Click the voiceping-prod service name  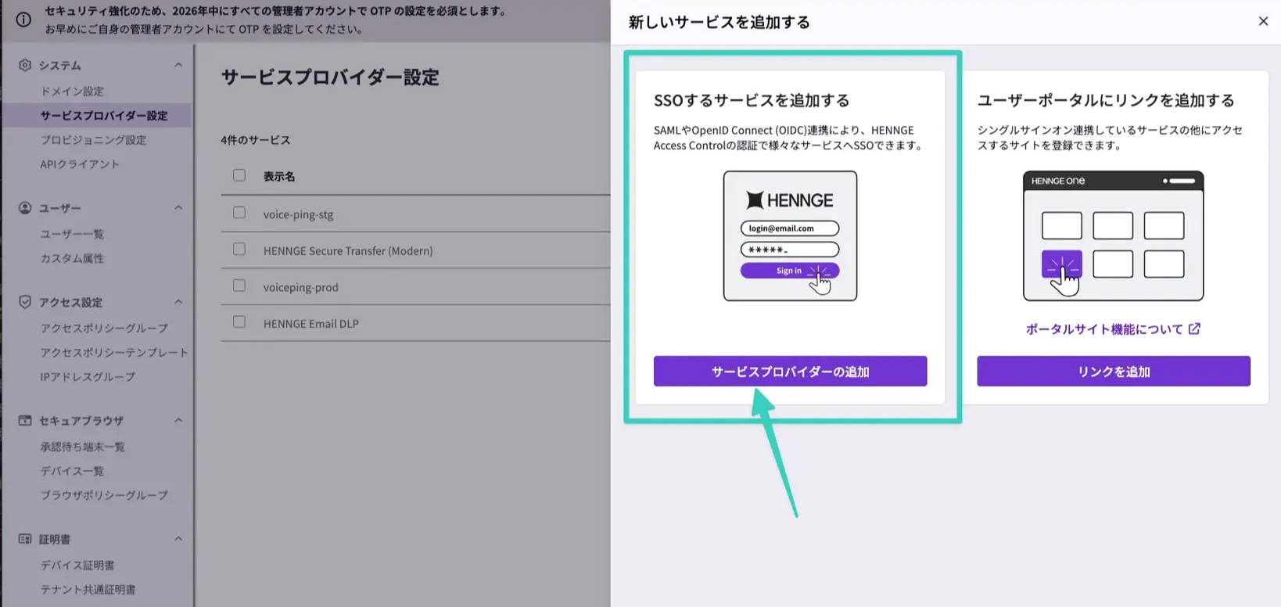coord(300,287)
